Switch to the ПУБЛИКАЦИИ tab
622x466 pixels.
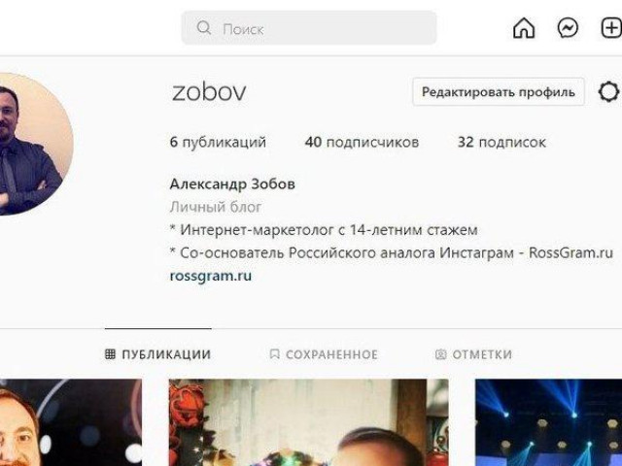(x=157, y=353)
